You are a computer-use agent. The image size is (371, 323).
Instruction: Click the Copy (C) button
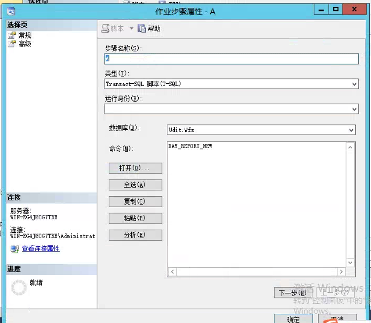click(x=135, y=202)
